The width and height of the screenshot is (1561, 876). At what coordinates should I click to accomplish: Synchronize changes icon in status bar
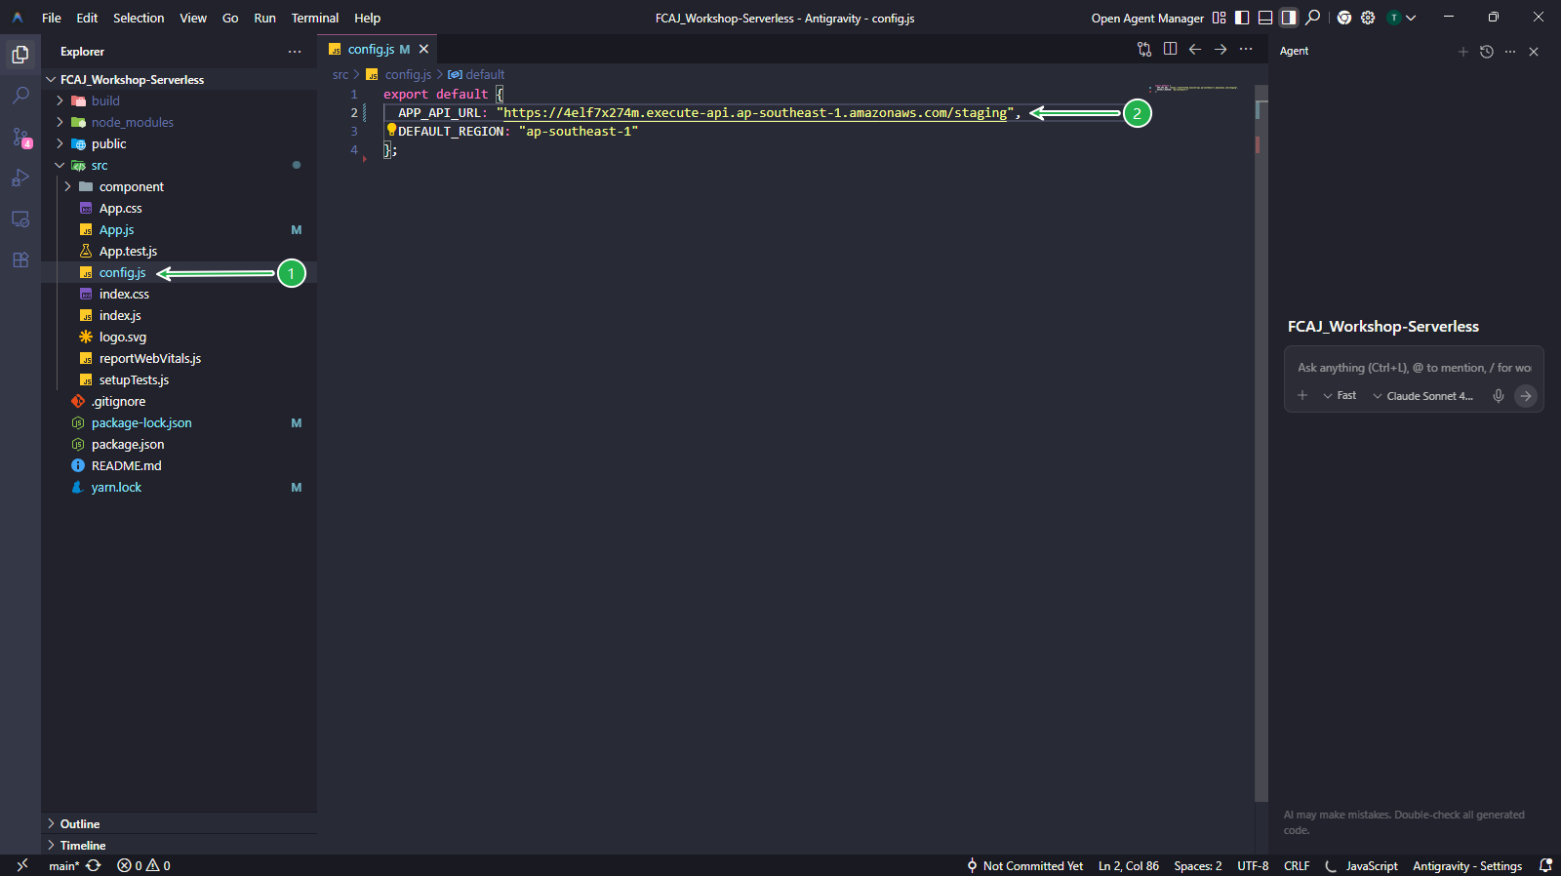pos(94,865)
